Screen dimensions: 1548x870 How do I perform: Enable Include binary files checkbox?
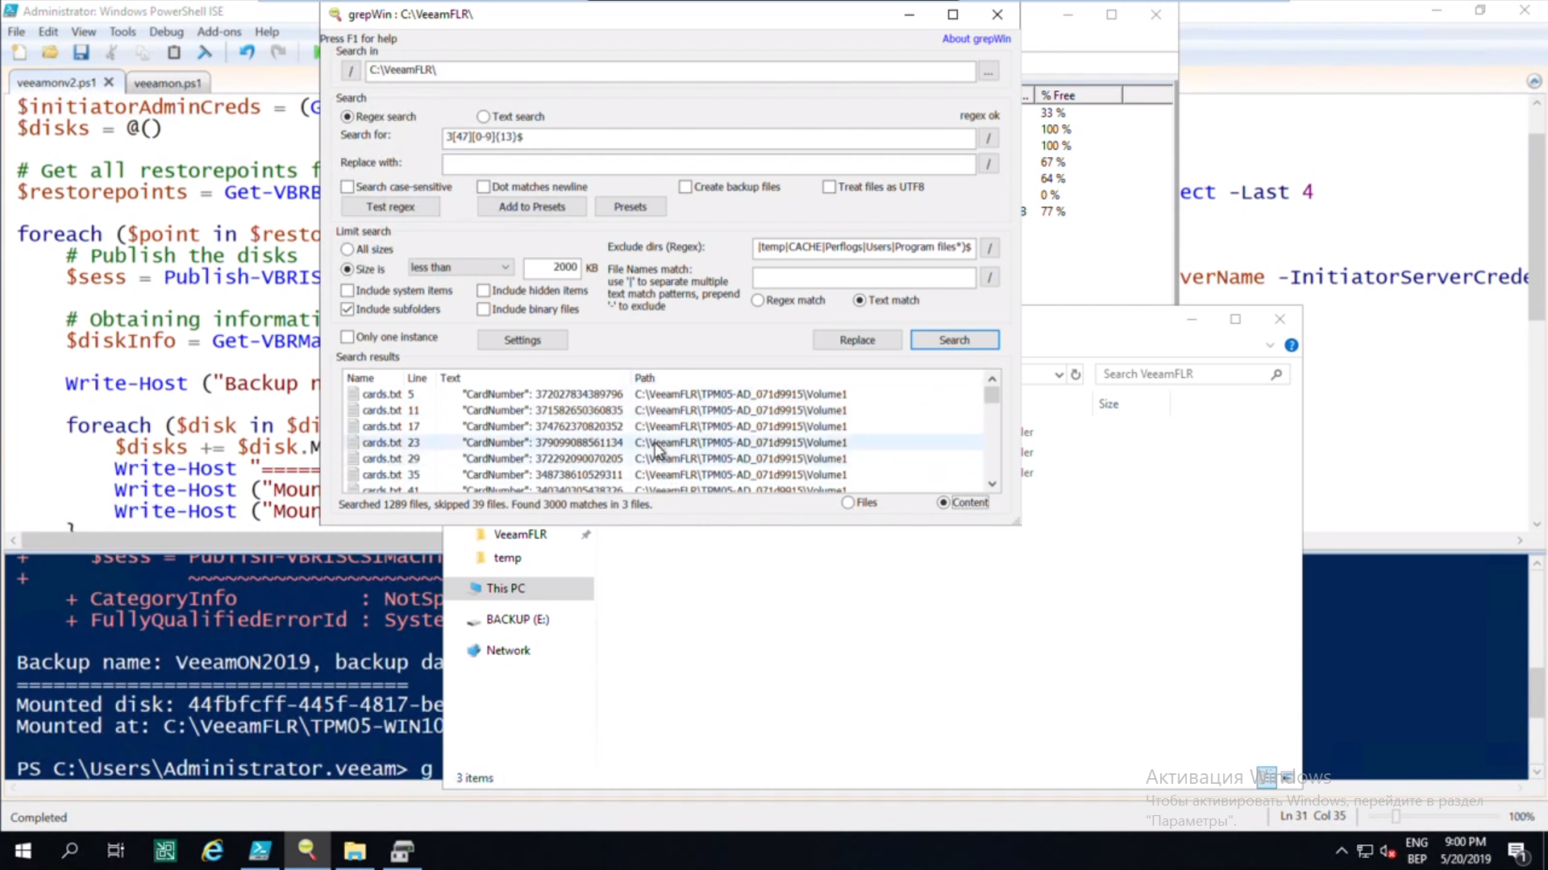(x=484, y=309)
